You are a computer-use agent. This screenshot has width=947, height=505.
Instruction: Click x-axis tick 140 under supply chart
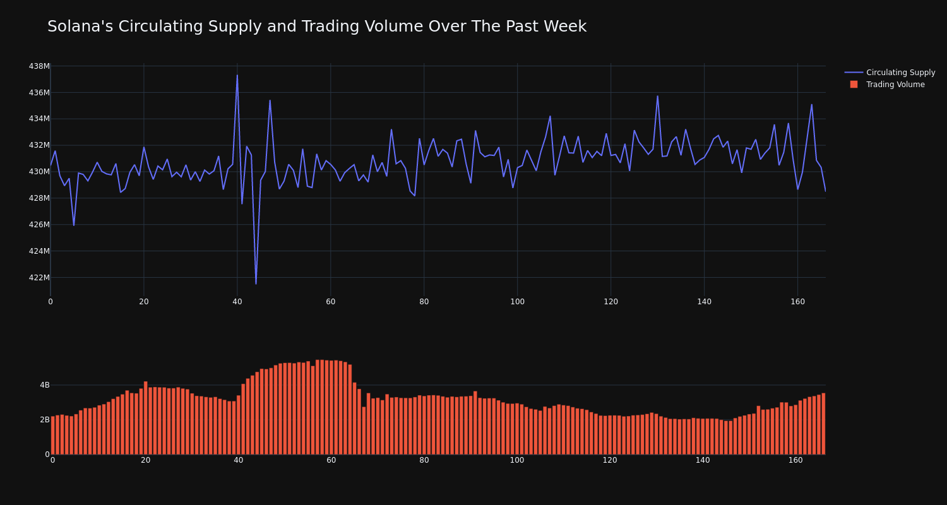coord(705,302)
